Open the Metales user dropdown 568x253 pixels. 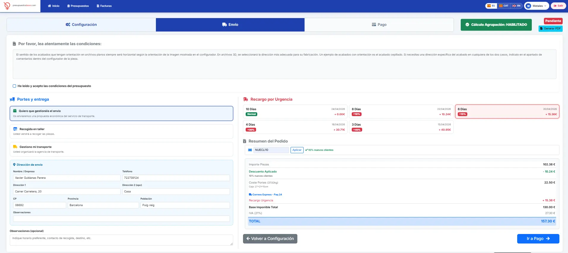pyautogui.click(x=537, y=6)
